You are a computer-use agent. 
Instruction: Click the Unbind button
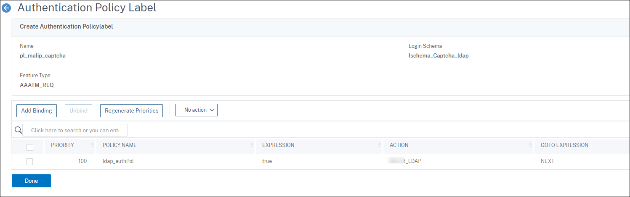[x=78, y=110]
